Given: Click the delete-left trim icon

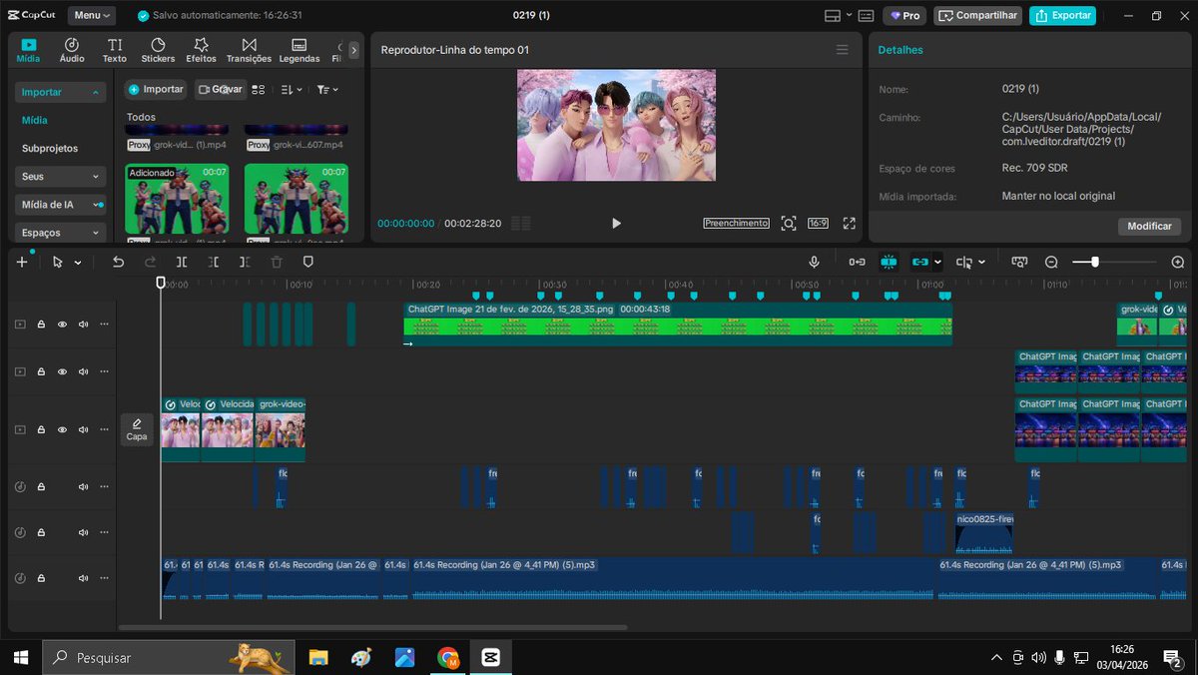Looking at the screenshot, I should coord(214,262).
